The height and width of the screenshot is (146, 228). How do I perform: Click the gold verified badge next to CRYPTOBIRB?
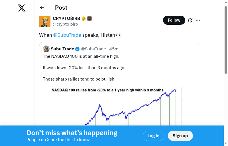pyautogui.click(x=84, y=19)
